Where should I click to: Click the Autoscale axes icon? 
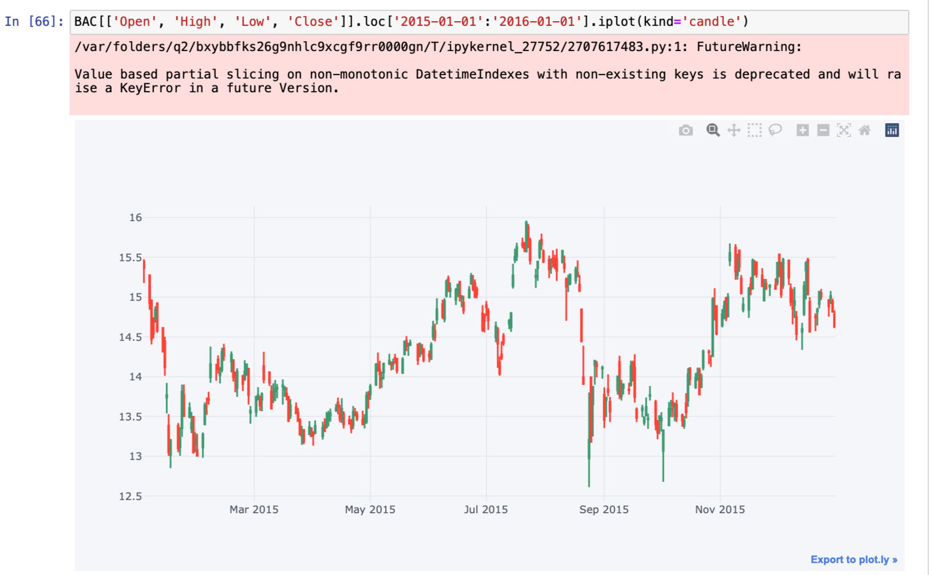[844, 131]
